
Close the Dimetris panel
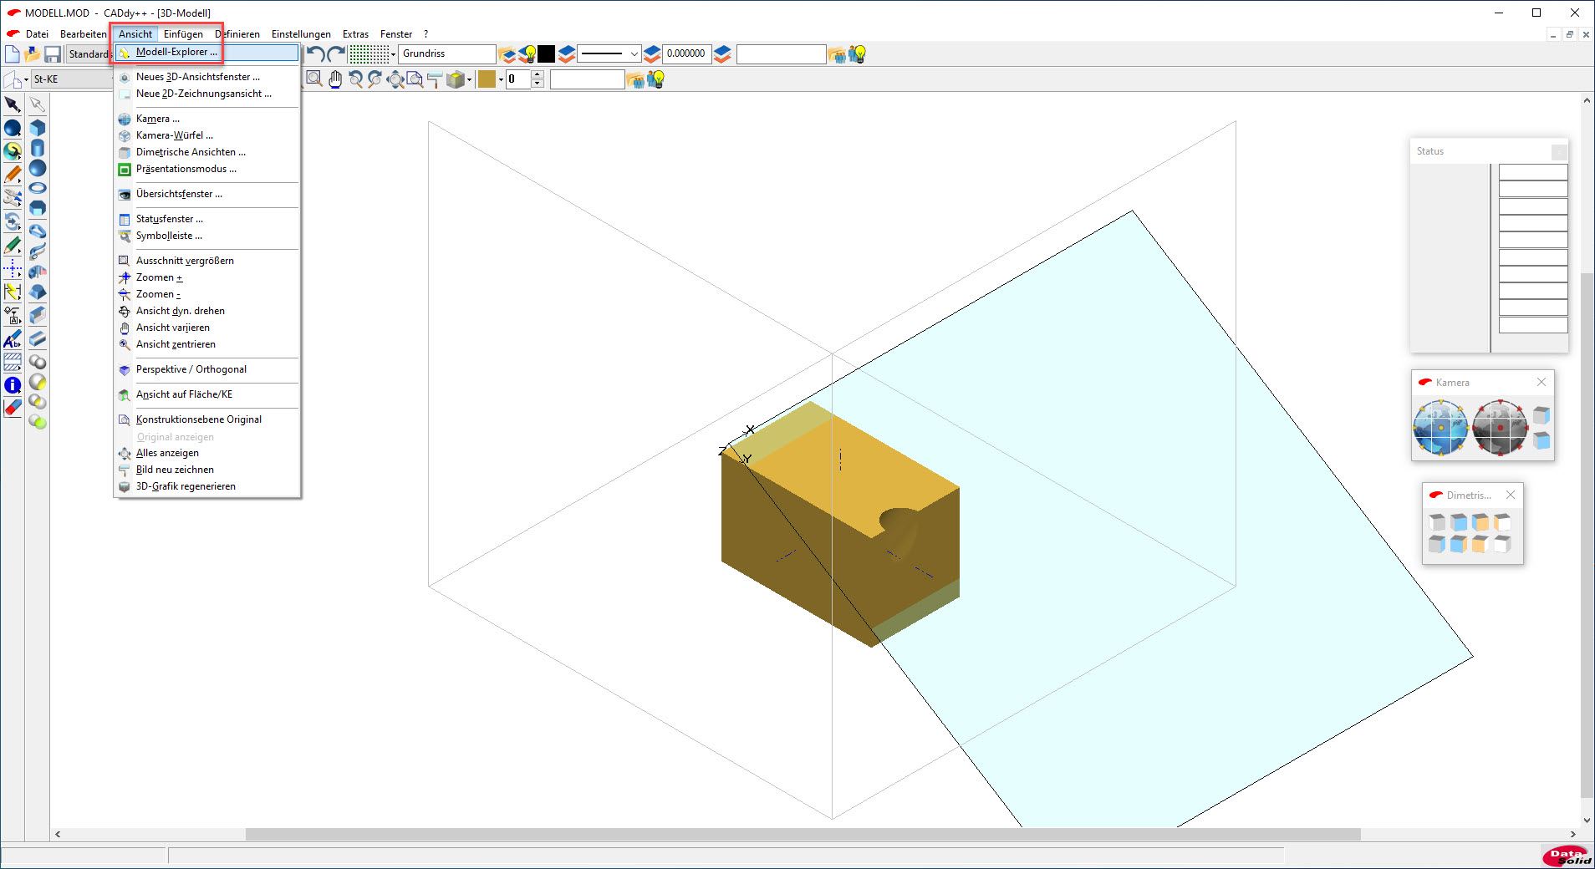tap(1511, 495)
